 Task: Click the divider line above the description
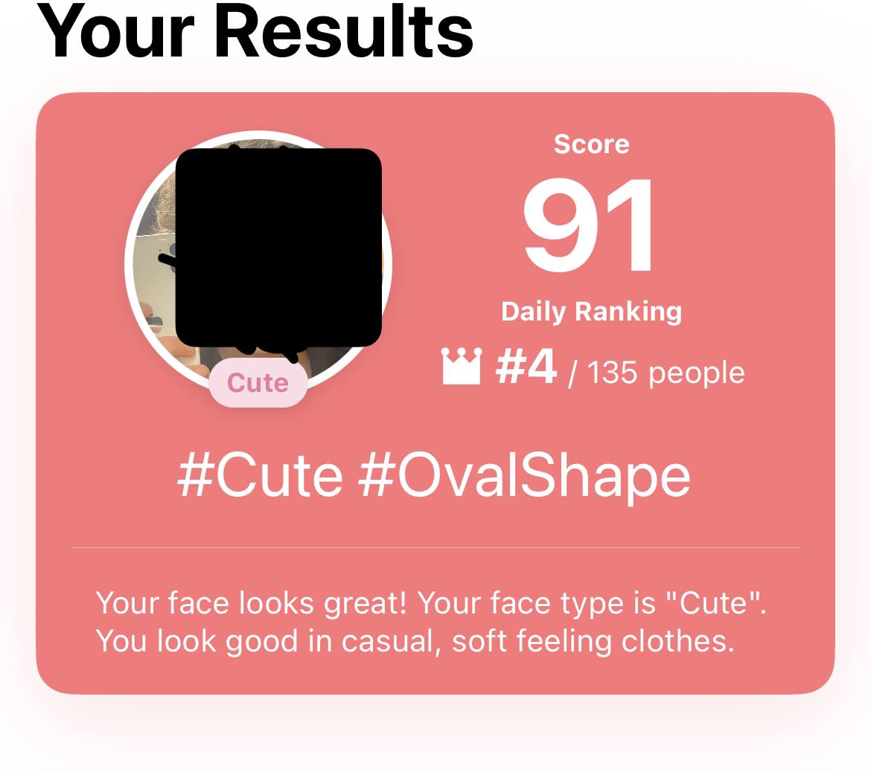point(435,548)
